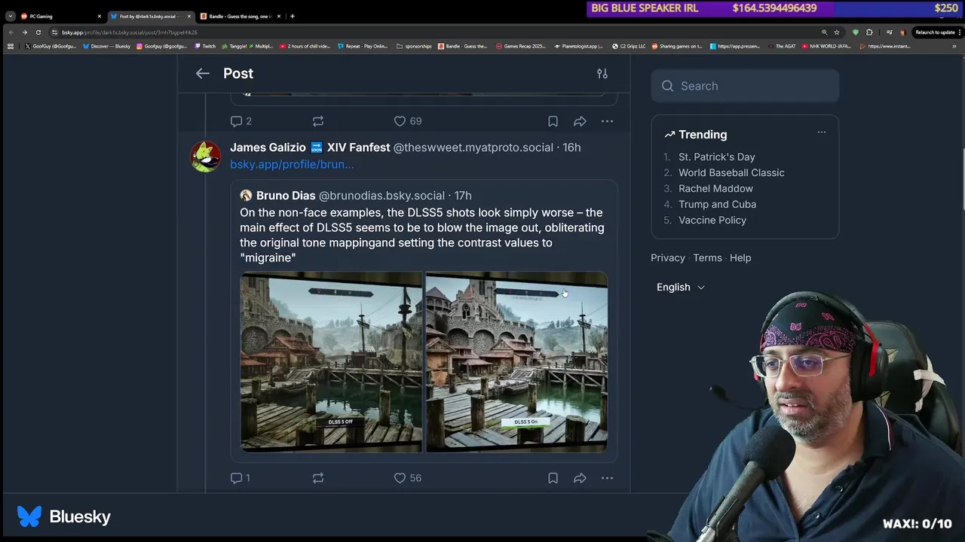The image size is (965, 542).
Task: Open Bruno Dias quoted post author
Action: pos(286,195)
